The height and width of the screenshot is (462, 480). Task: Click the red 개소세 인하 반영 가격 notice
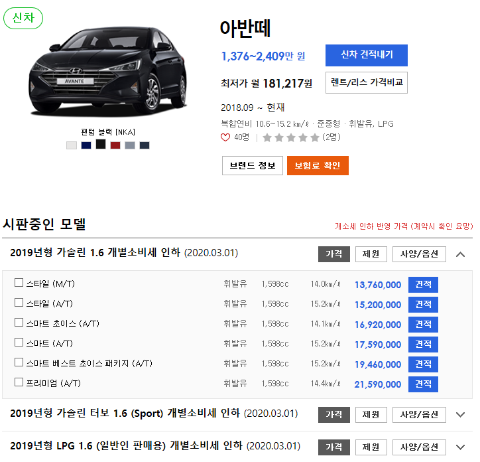[x=404, y=226]
